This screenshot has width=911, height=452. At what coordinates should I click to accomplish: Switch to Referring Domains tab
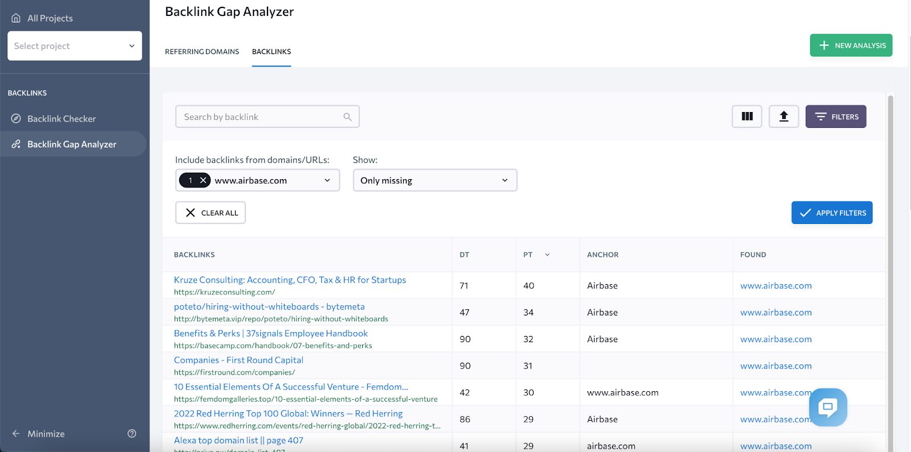click(x=202, y=52)
